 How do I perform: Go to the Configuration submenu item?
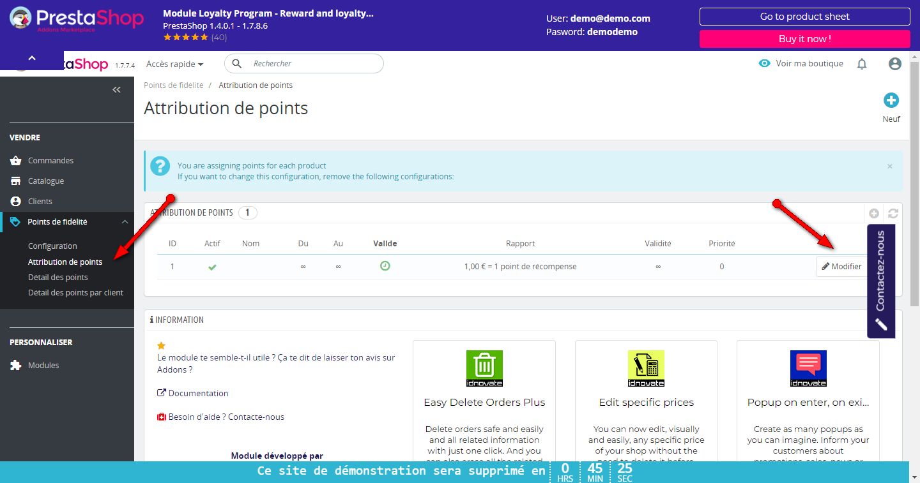(x=52, y=246)
